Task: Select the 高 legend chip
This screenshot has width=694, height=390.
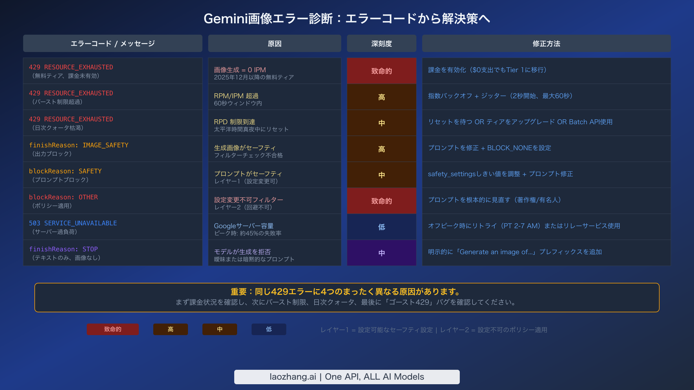Action: tap(170, 329)
